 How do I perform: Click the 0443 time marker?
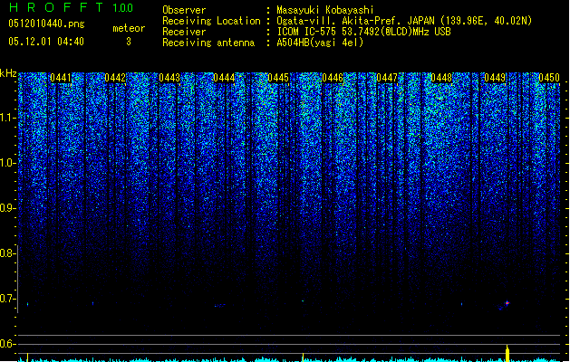(x=169, y=78)
